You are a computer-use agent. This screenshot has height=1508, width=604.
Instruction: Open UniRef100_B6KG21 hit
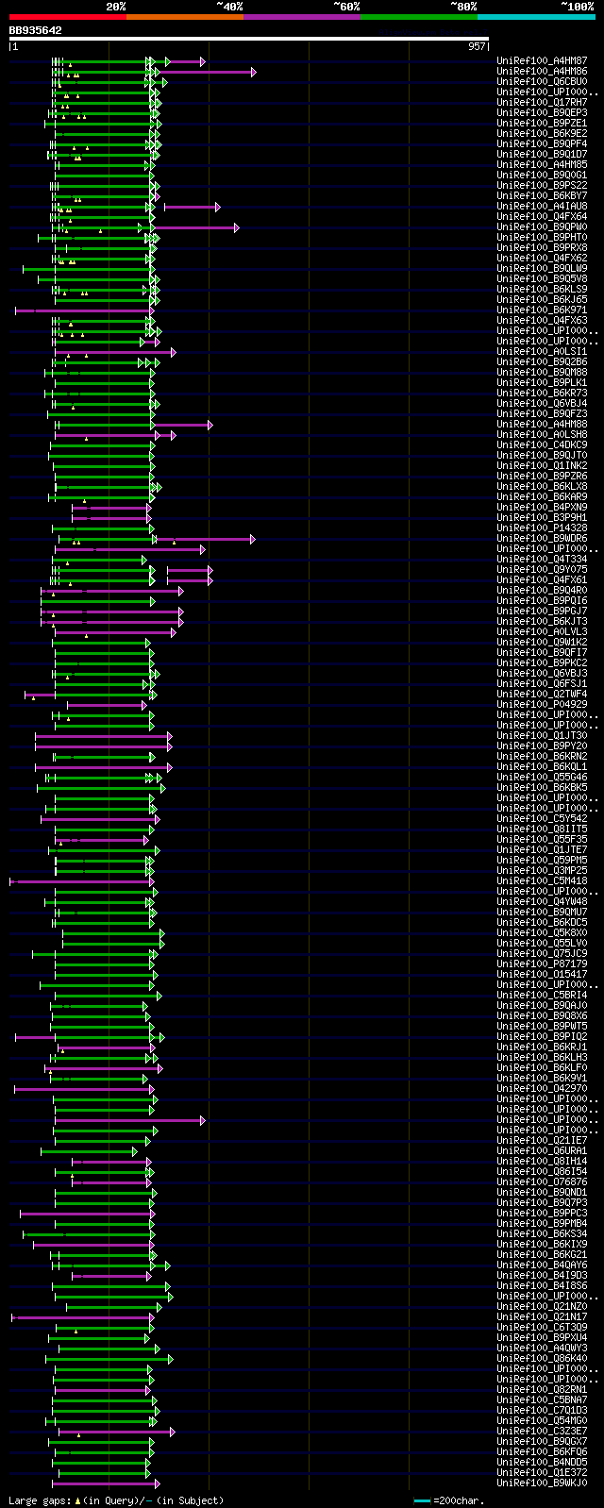tap(542, 1255)
